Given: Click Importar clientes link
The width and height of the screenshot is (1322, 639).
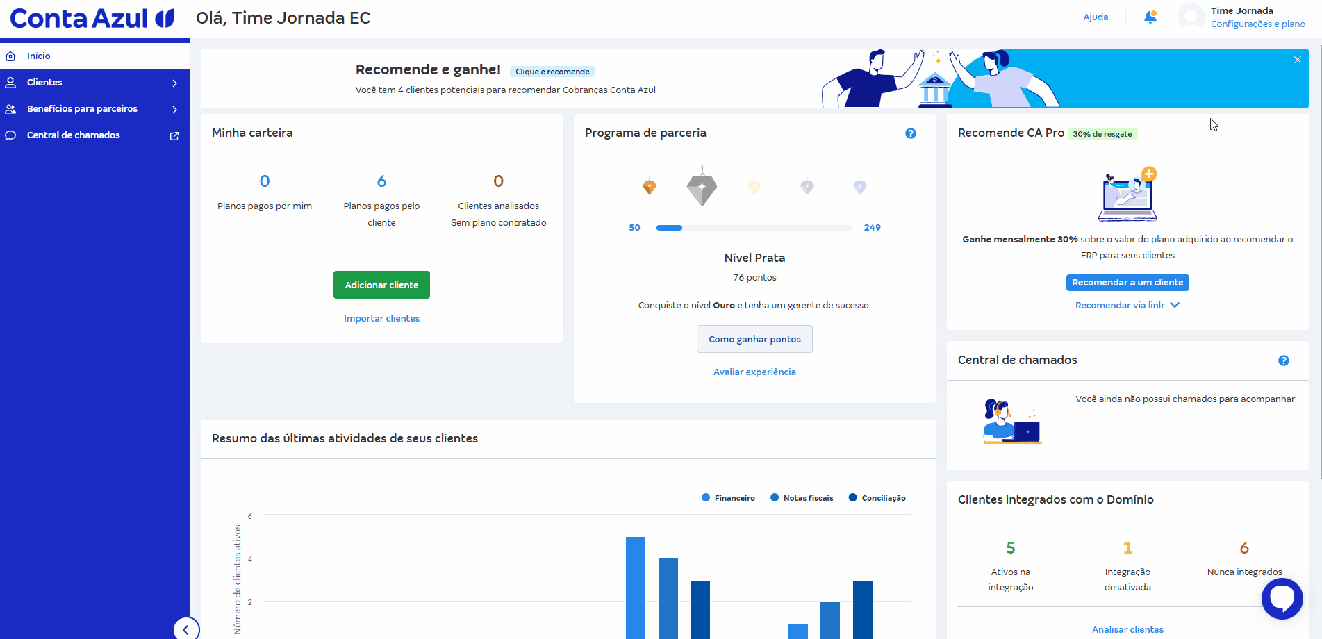Looking at the screenshot, I should [x=381, y=319].
